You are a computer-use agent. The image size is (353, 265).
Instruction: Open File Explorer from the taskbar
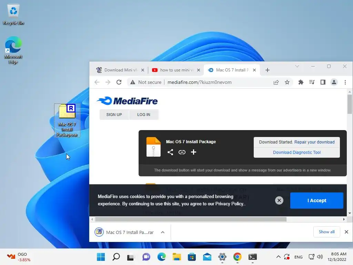tap(177, 257)
